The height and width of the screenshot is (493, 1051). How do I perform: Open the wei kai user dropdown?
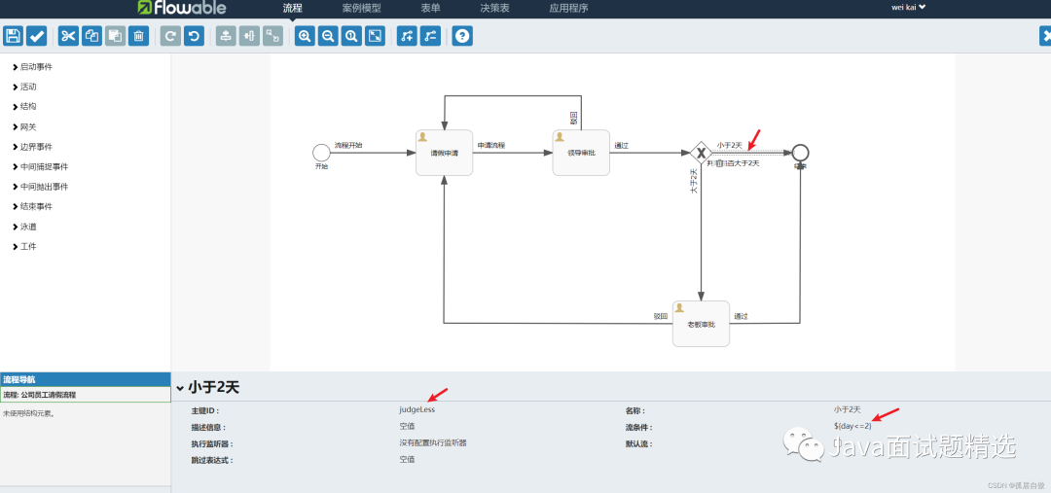(908, 8)
